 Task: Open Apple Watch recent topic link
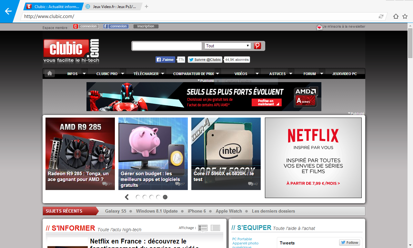[x=229, y=211]
